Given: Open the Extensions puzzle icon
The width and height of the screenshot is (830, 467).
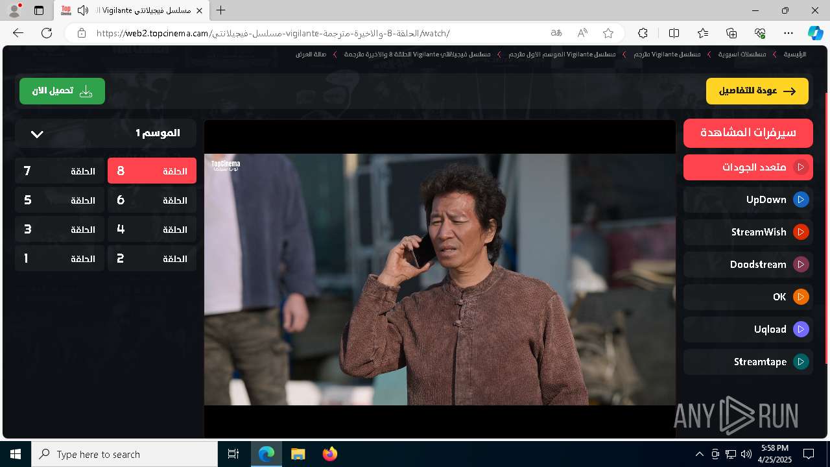Looking at the screenshot, I should (643, 33).
